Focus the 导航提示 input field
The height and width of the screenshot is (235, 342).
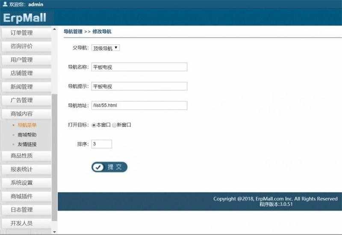[139, 86]
